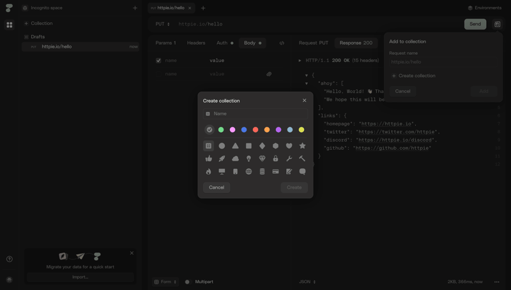Viewport: 511px width, 290px height.
Task: Open the JSON format dropdown
Action: [x=307, y=282]
